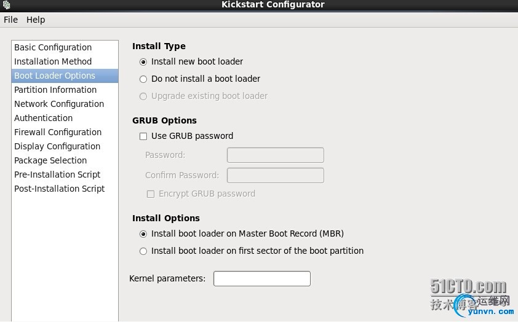Open the Post-Installation Script section

tap(60, 189)
